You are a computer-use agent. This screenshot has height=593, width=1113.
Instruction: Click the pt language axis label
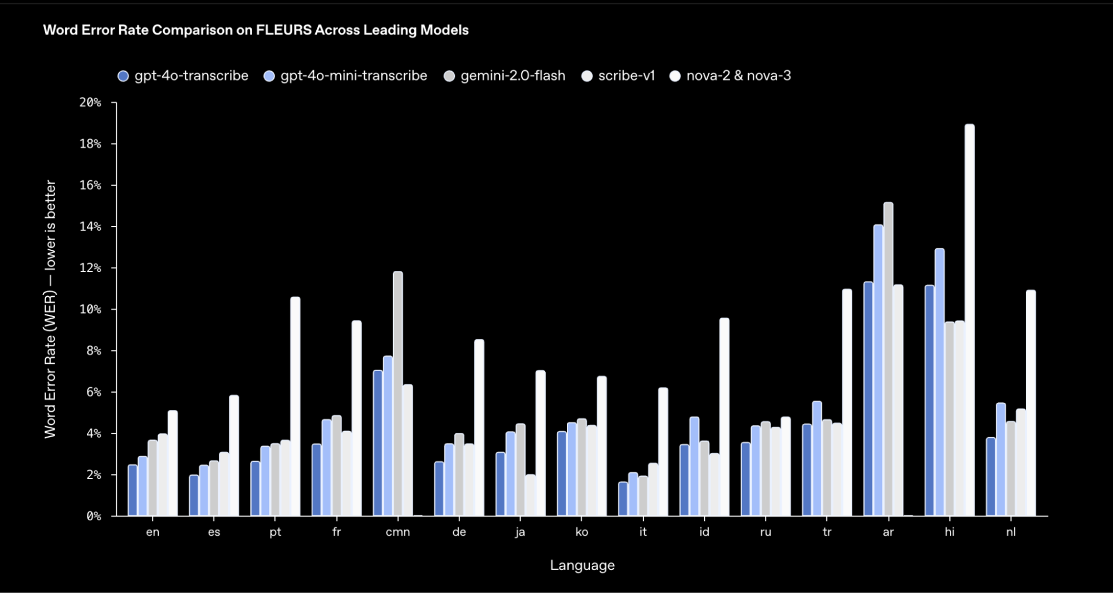pos(275,532)
